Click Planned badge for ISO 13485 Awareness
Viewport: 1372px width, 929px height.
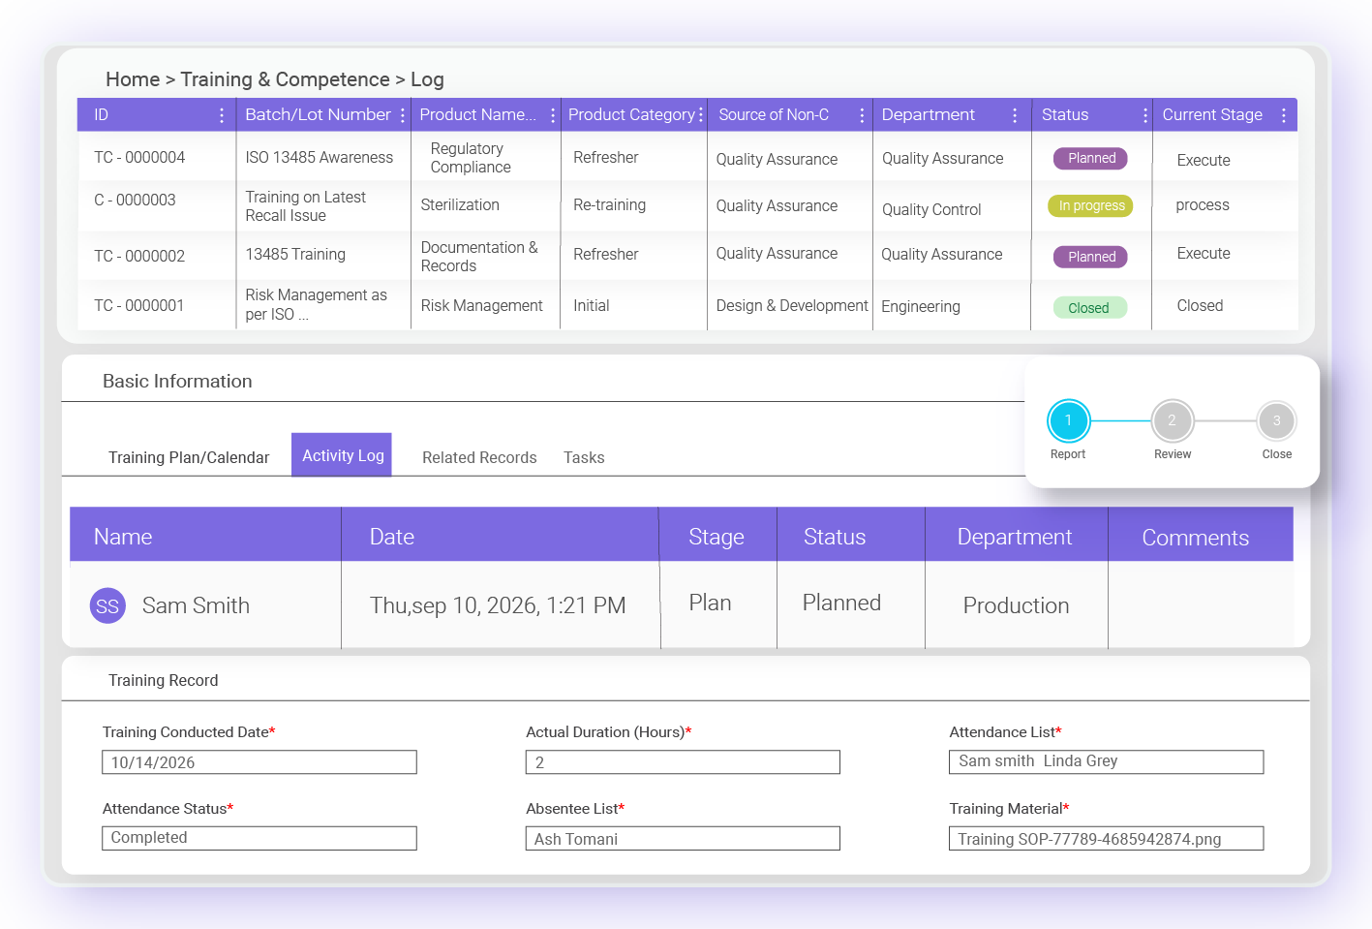click(1091, 158)
